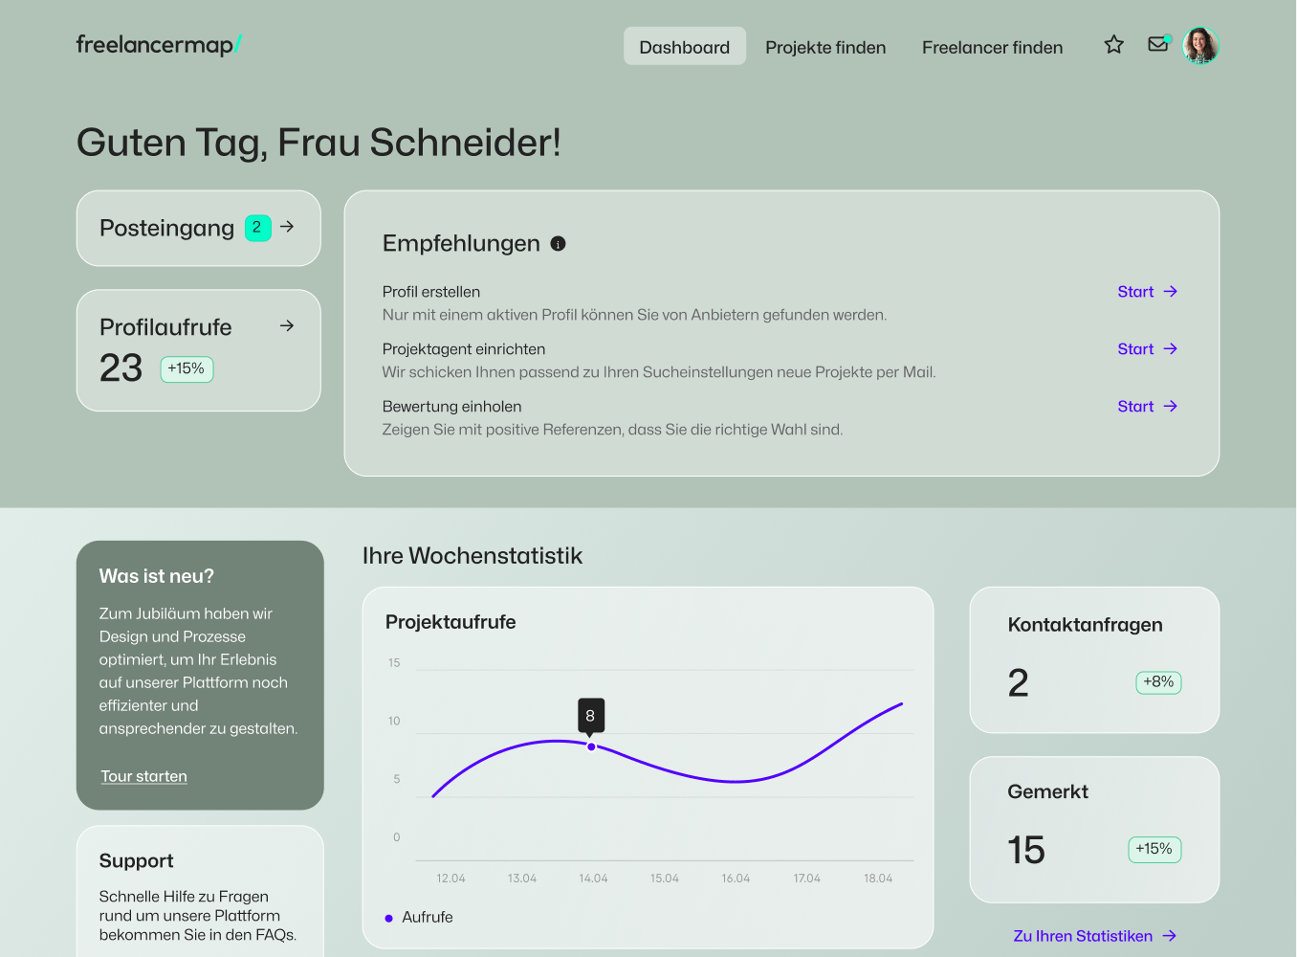Viewport: 1297px width, 957px height.
Task: Select the chart data point showing 8
Action: pos(591,746)
